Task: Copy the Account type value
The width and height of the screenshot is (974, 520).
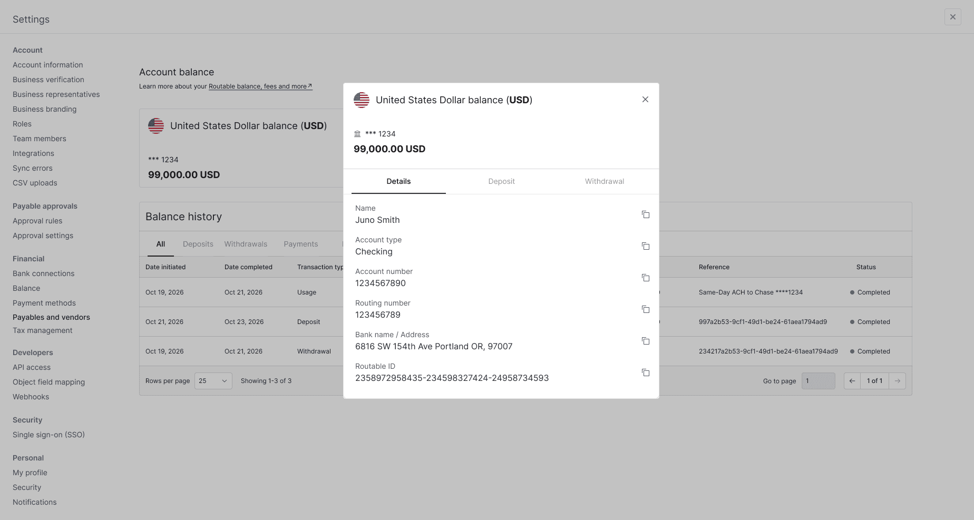Action: pyautogui.click(x=645, y=246)
